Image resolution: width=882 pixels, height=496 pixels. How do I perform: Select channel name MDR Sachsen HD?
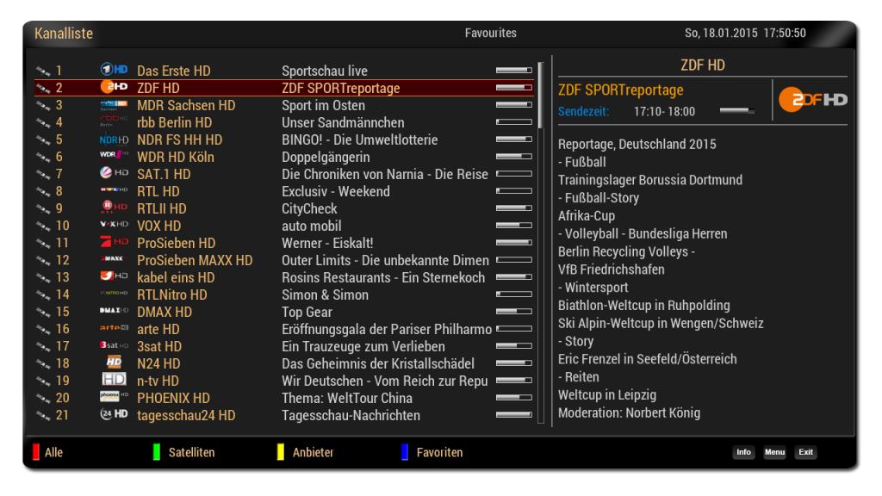coord(186,105)
